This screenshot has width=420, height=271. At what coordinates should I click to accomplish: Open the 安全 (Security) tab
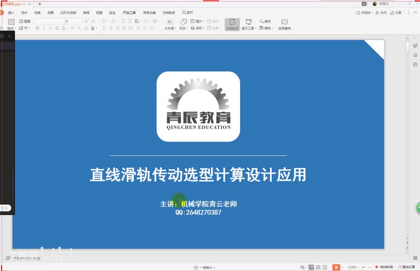[112, 12]
